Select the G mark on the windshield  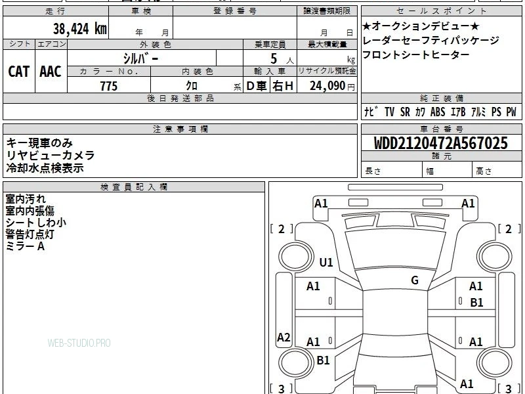[415, 280]
